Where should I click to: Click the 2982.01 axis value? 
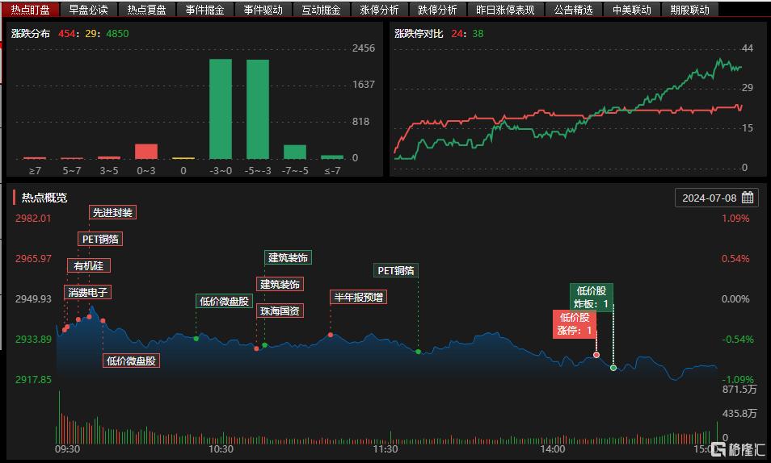(x=33, y=218)
